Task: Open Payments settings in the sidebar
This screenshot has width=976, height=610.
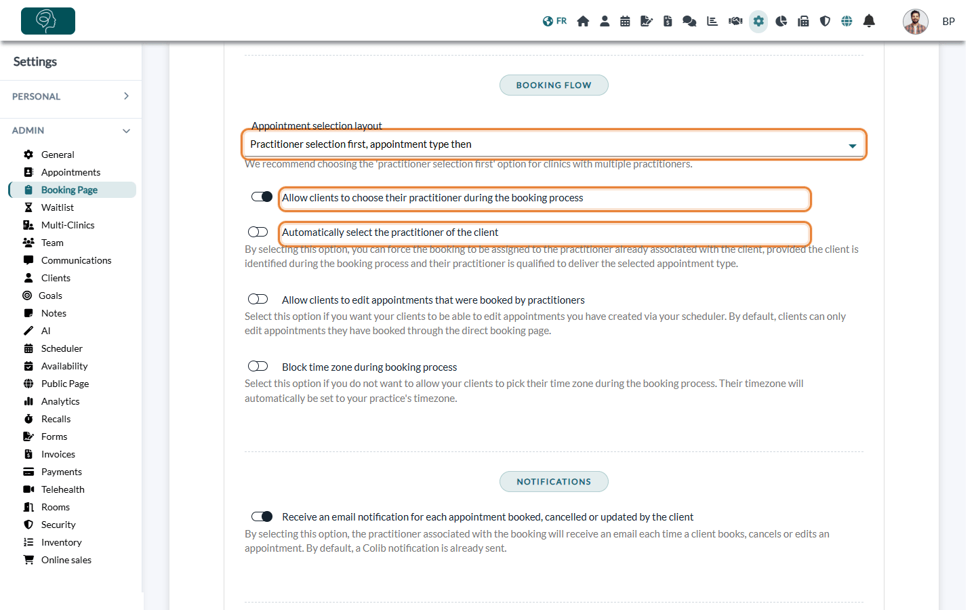Action: (62, 472)
